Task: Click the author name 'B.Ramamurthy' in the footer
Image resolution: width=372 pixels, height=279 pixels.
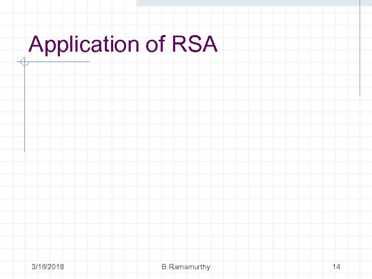Action: [x=186, y=267]
